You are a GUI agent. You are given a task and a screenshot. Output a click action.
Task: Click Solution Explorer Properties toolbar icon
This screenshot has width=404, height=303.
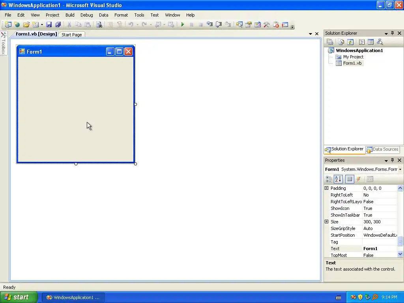330,42
